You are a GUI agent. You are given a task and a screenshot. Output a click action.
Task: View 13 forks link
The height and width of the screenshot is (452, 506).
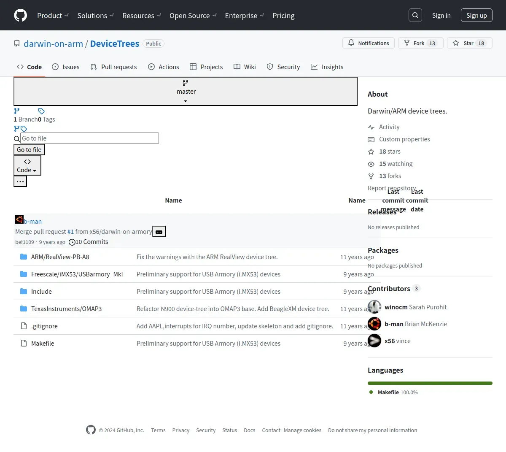click(385, 176)
